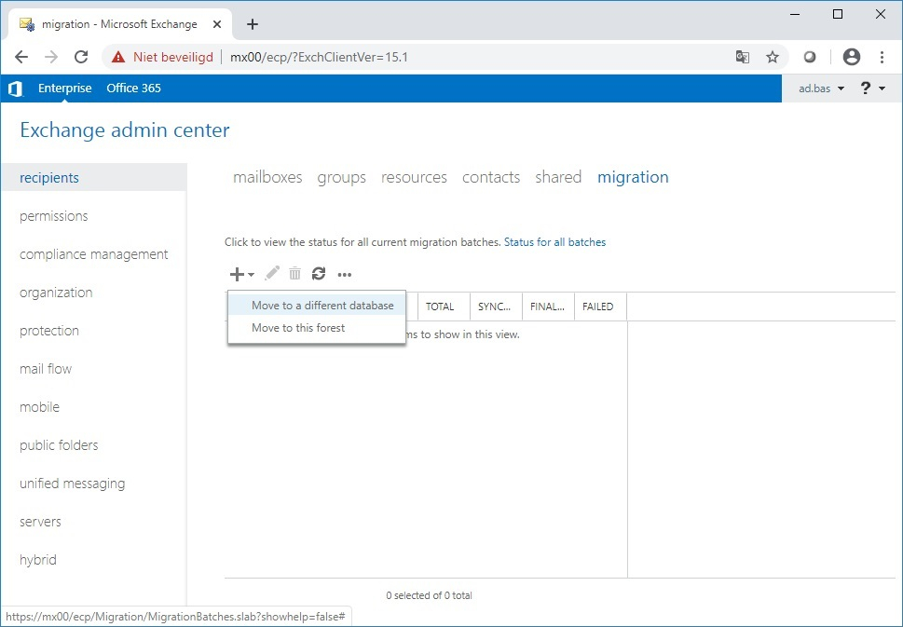
Task: Open the translate page icon
Action: [x=743, y=57]
